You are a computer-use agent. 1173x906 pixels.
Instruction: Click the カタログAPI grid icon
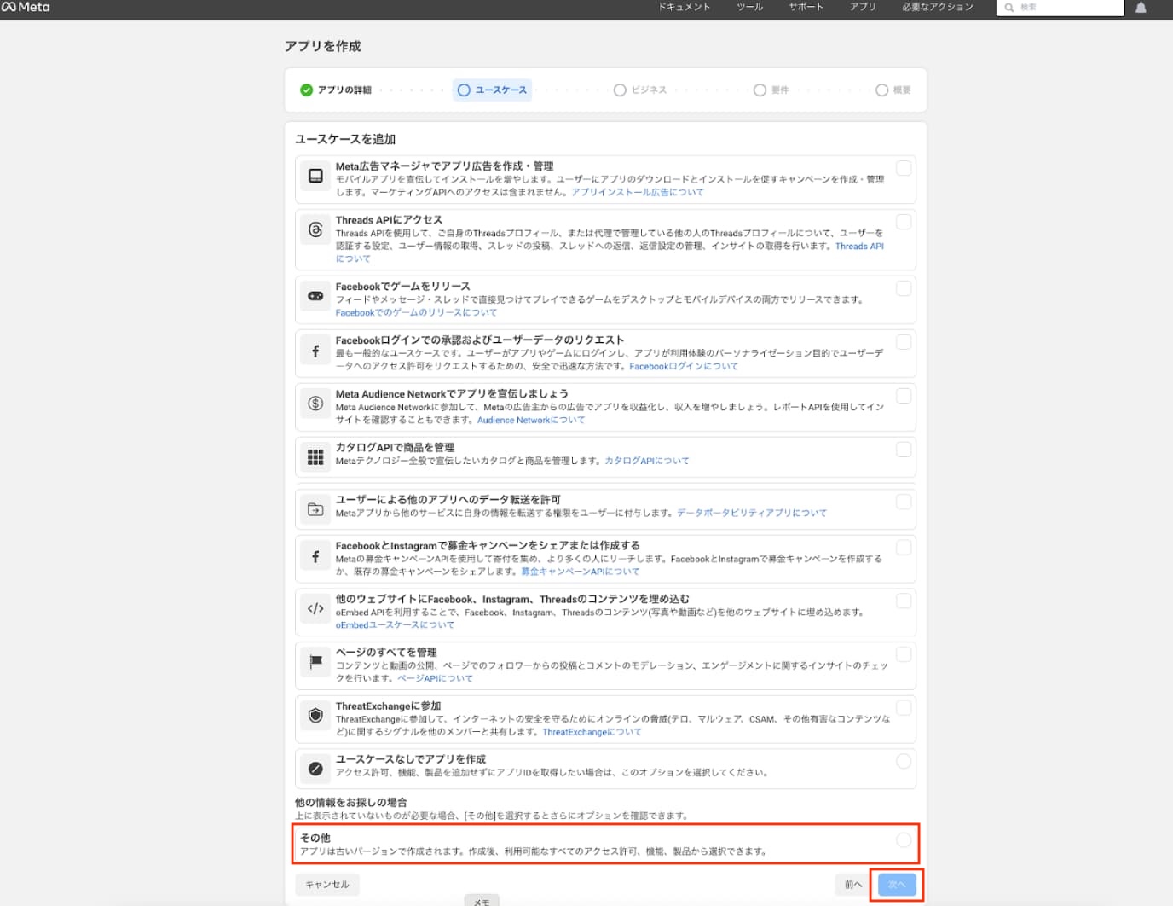315,457
